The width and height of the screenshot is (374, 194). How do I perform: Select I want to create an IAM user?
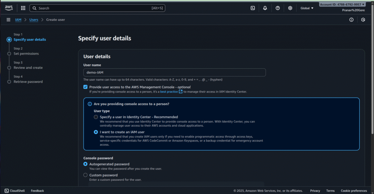(x=96, y=132)
